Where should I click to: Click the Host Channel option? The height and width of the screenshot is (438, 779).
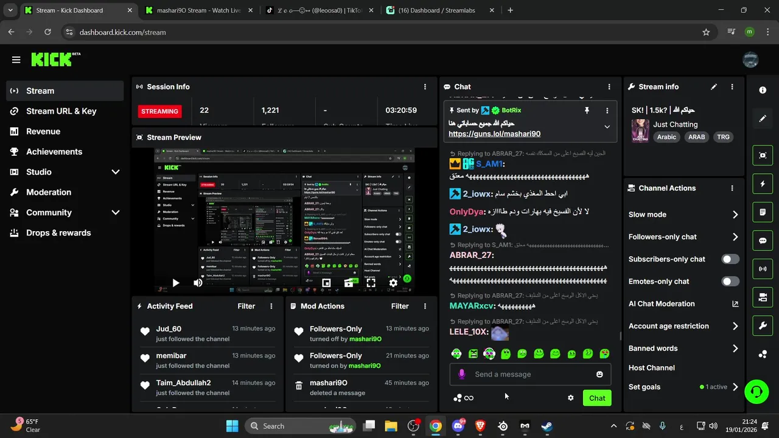(651, 367)
